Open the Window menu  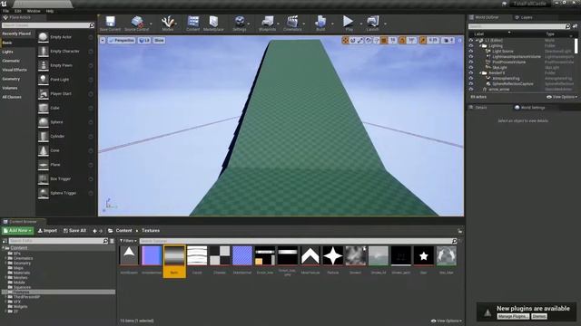click(x=34, y=11)
